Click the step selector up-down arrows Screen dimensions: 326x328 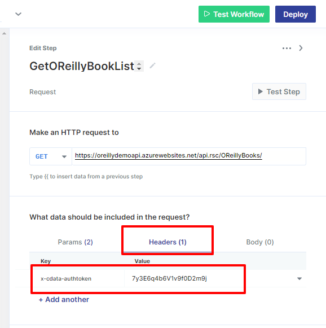139,66
